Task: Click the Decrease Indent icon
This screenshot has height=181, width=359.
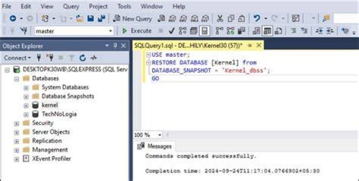Action: (x=319, y=30)
